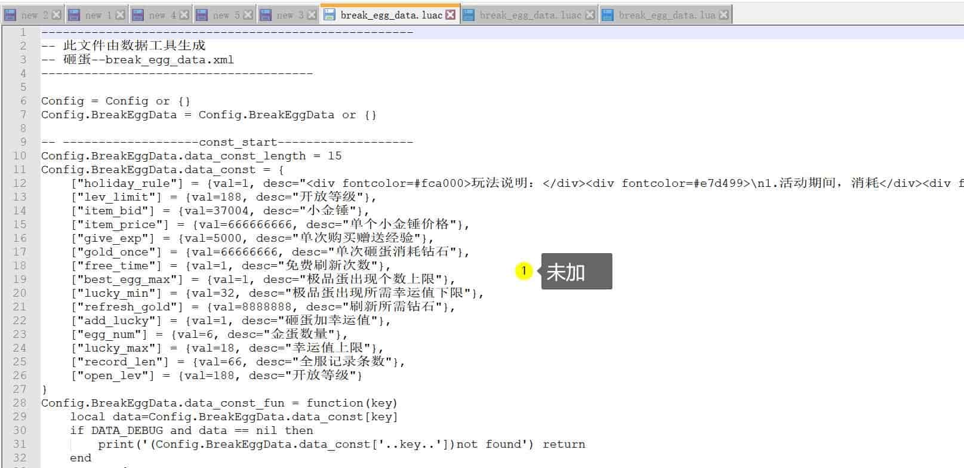964x468 pixels.
Task: Switch to the inactive break_egg_data.luac tab
Action: 530,15
